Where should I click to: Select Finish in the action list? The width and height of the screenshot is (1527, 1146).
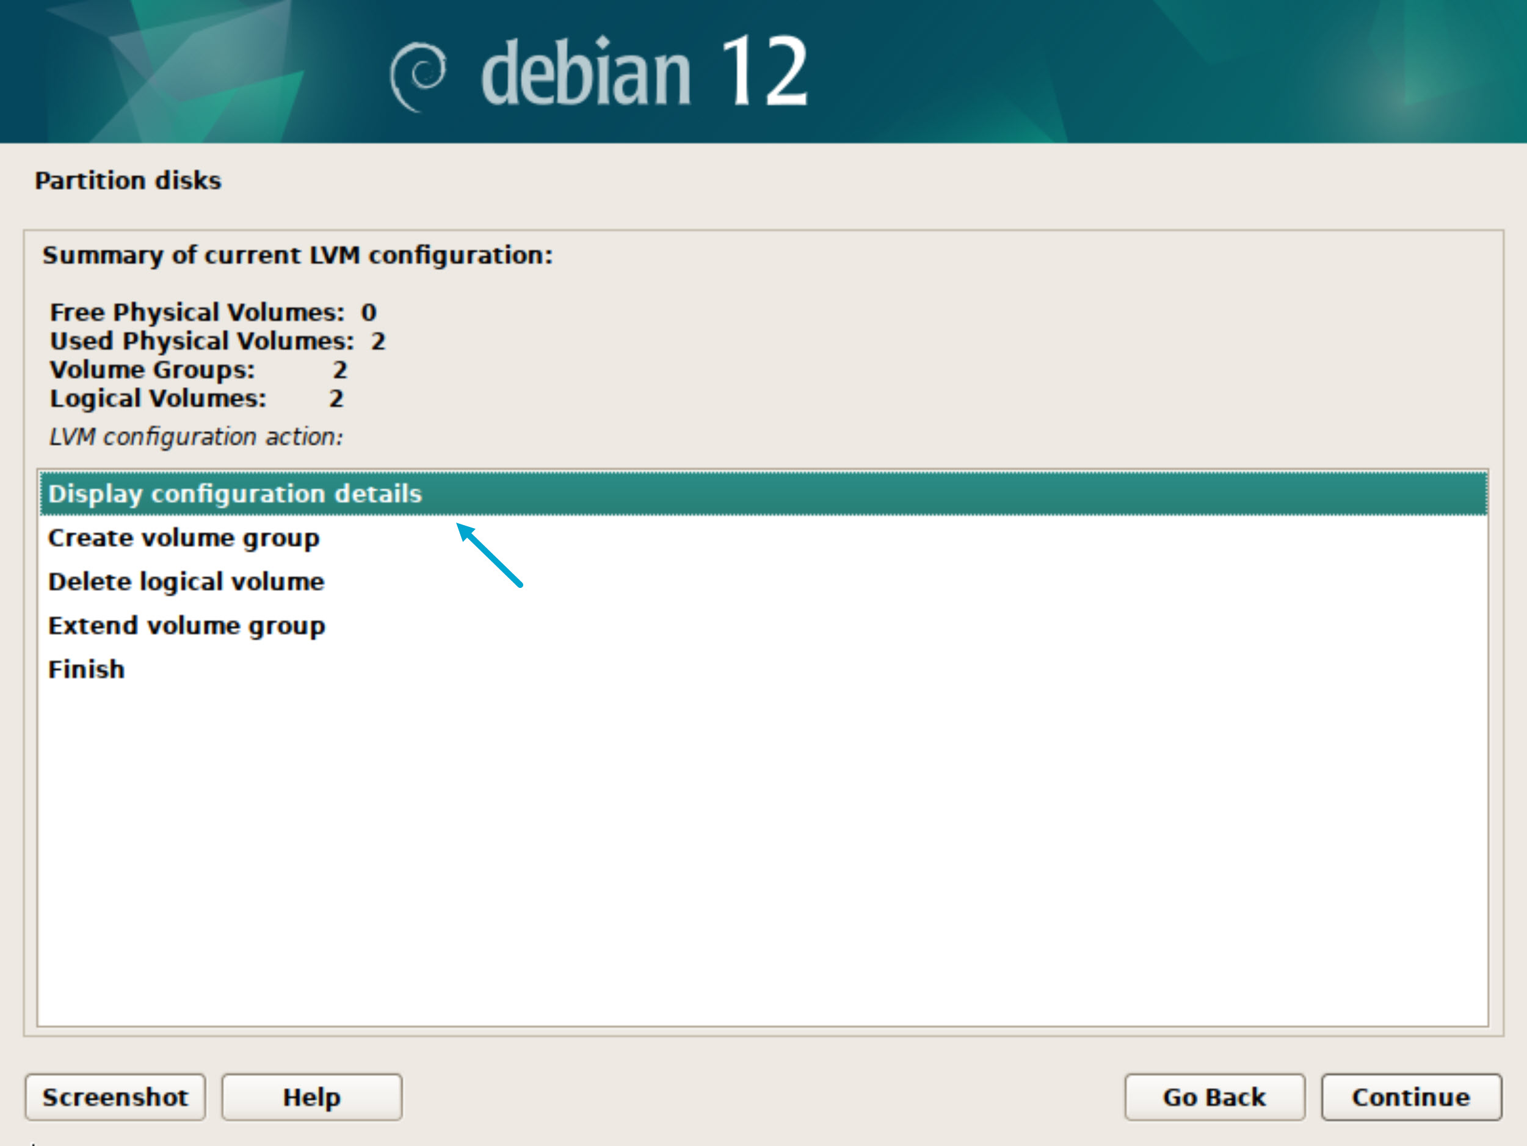86,669
